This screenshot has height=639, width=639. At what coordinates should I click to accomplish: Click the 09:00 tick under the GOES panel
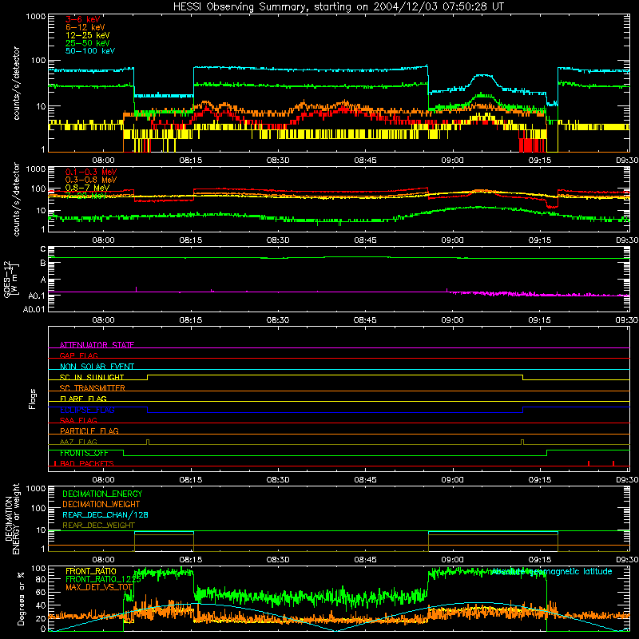(x=452, y=320)
